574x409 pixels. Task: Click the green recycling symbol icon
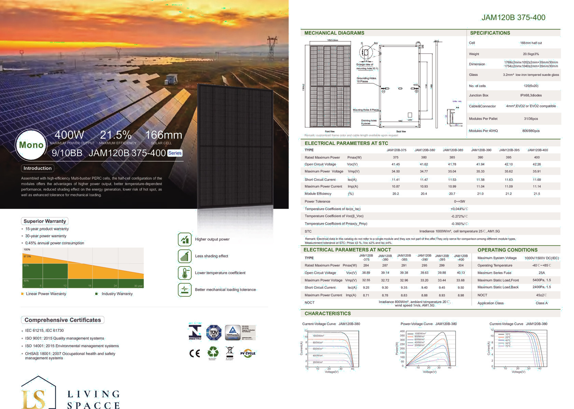click(213, 352)
